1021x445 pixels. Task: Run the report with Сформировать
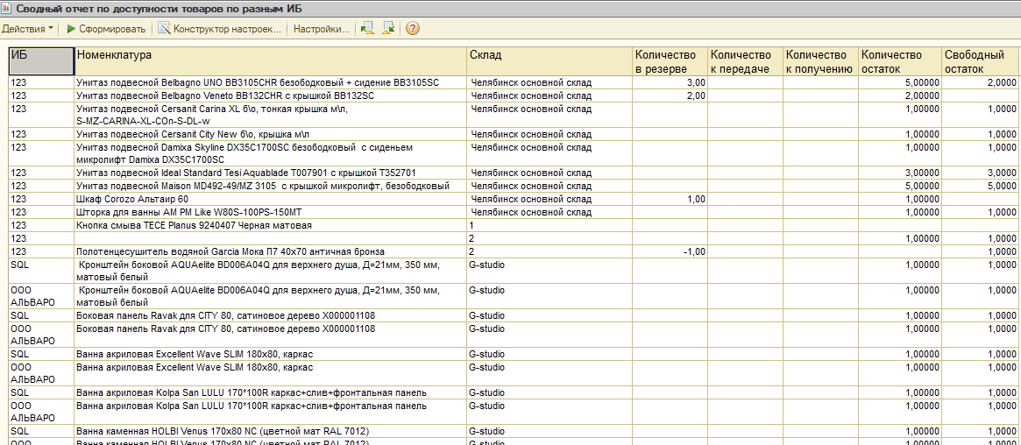coord(106,29)
